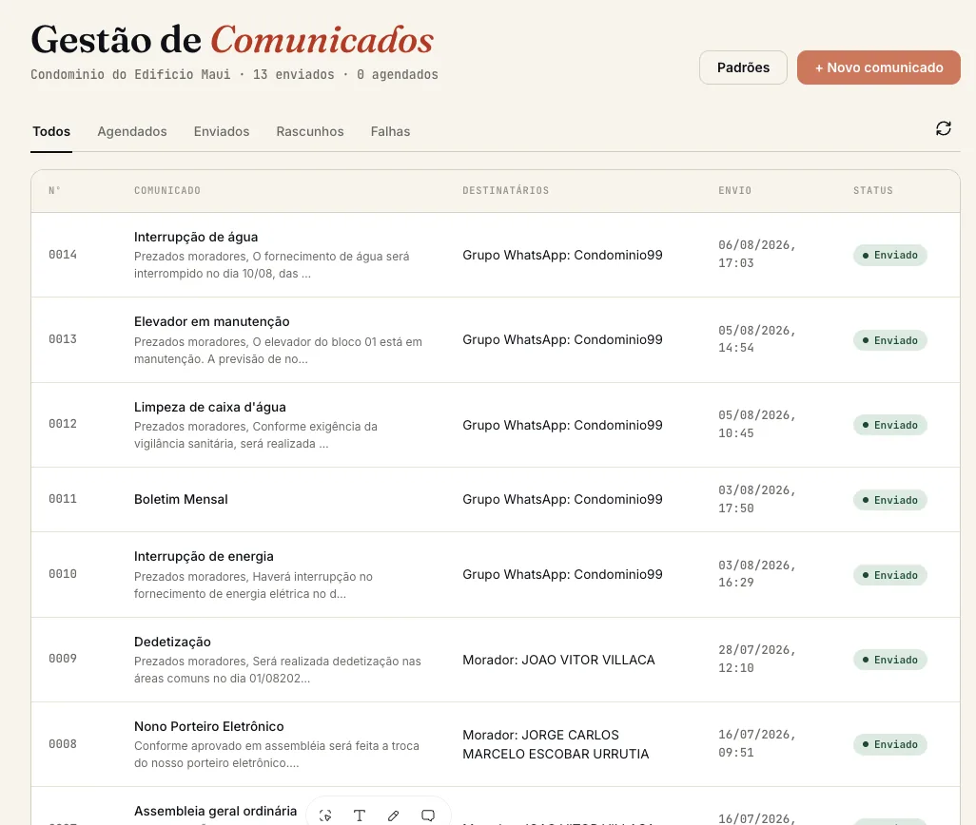Image resolution: width=976 pixels, height=825 pixels.
Task: Click the Enviado status badge of row 0014
Action: (890, 255)
